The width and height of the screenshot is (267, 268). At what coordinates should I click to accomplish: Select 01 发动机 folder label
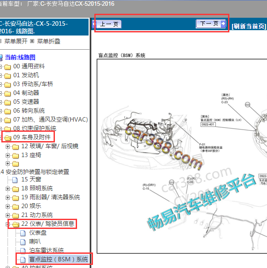(26, 75)
